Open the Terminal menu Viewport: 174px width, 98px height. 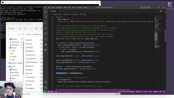(79, 7)
